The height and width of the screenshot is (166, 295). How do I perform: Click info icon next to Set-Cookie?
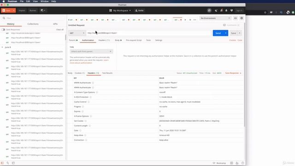point(85,121)
